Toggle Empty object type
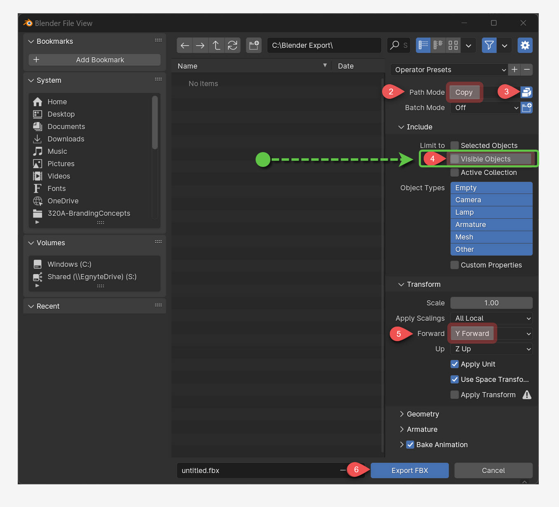Image resolution: width=559 pixels, height=507 pixels. coord(491,188)
